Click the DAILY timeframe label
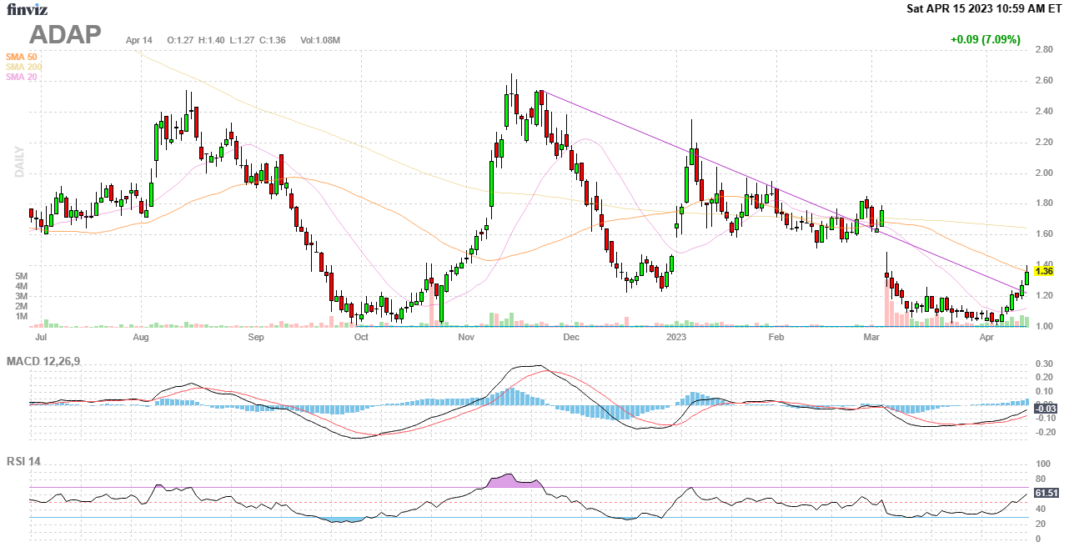Screen dimensions: 1069x552 click(x=18, y=161)
